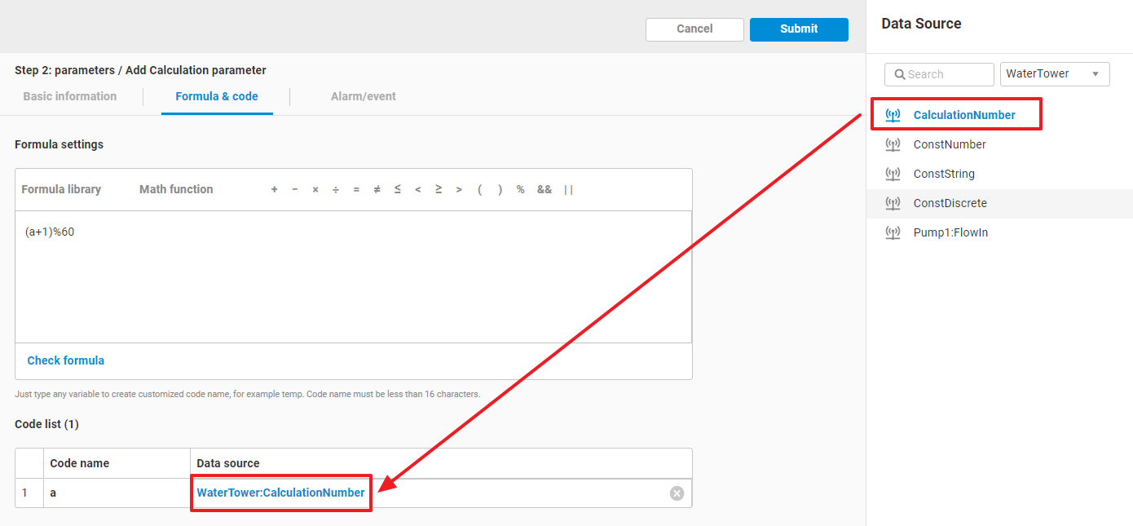Click the Check formula link

(66, 360)
